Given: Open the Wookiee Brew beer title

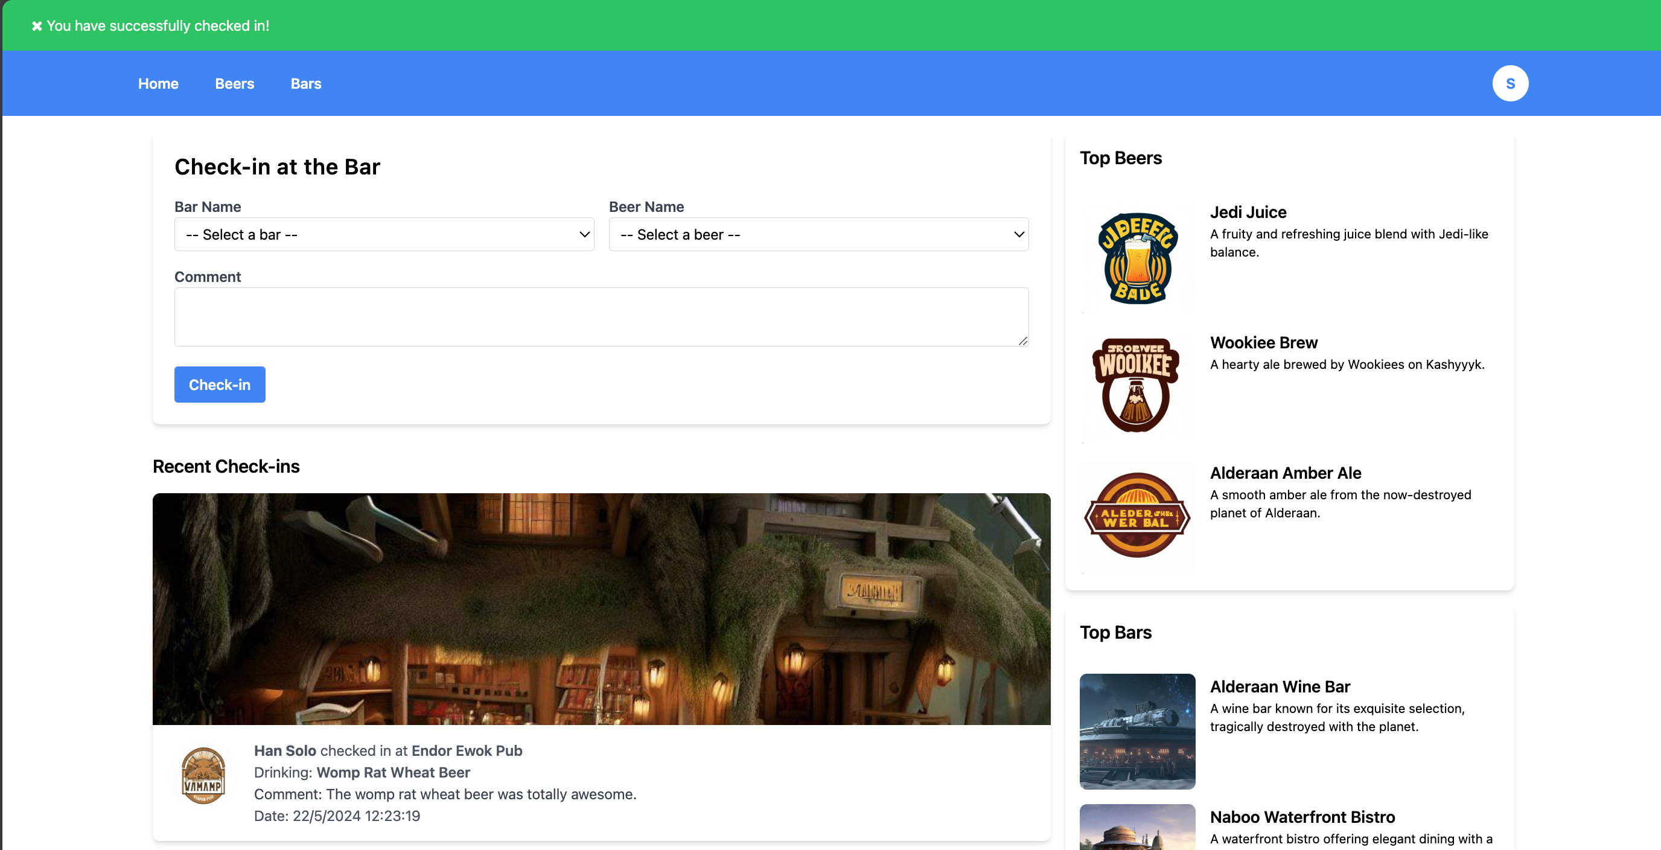Looking at the screenshot, I should click(1263, 342).
